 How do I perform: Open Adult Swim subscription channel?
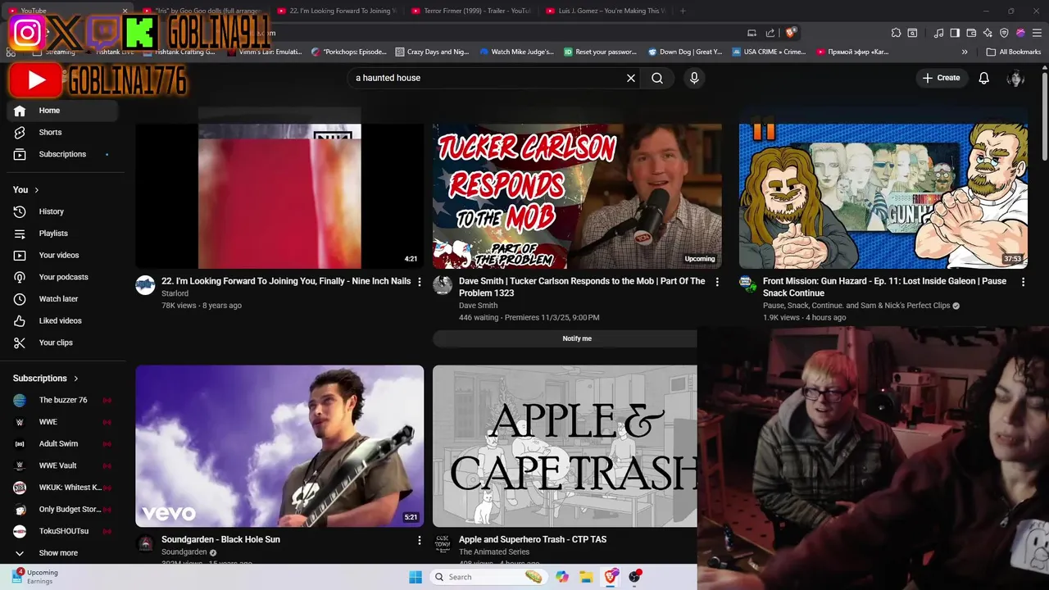(x=63, y=443)
